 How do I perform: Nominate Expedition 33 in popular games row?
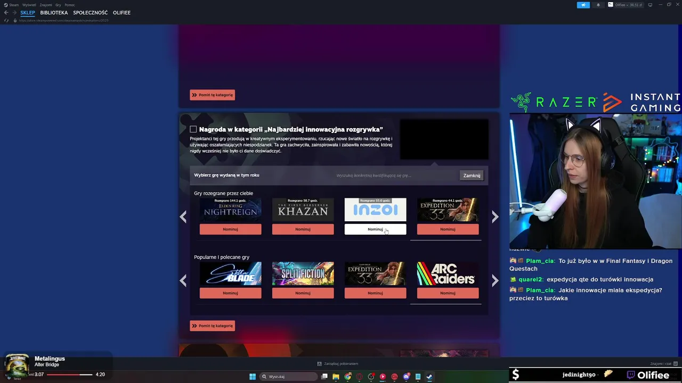click(x=375, y=293)
